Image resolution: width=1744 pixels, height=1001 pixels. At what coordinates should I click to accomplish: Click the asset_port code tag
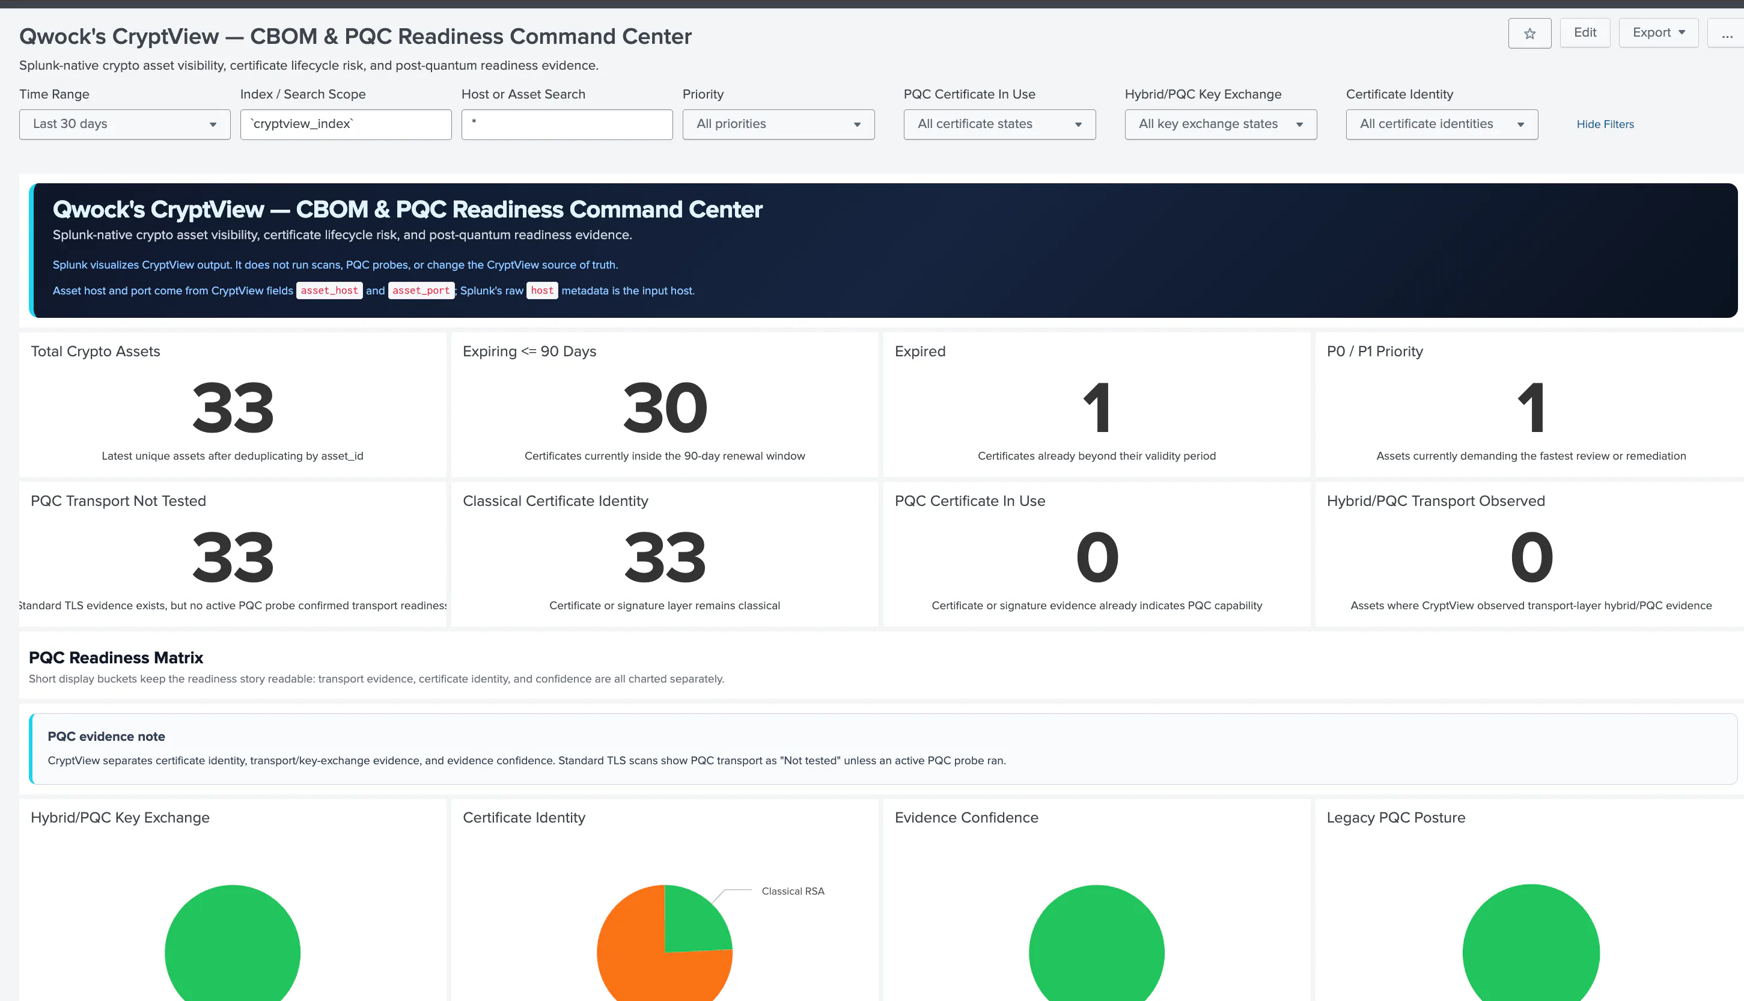click(421, 291)
